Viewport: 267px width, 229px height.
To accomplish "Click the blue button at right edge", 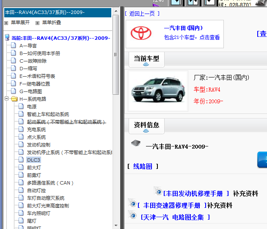I will 262,160.
